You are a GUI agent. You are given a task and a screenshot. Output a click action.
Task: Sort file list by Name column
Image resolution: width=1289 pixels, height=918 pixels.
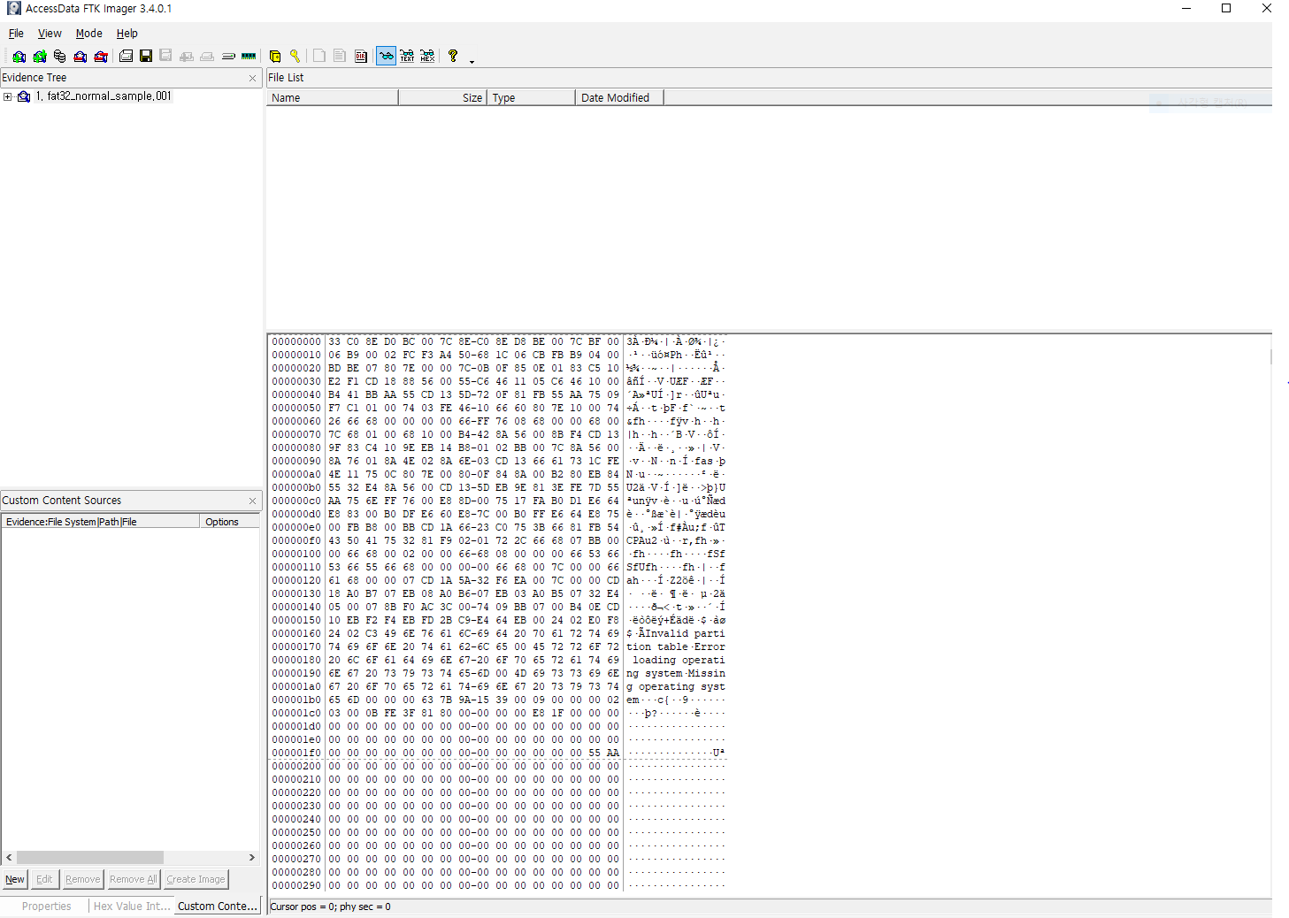click(x=332, y=98)
